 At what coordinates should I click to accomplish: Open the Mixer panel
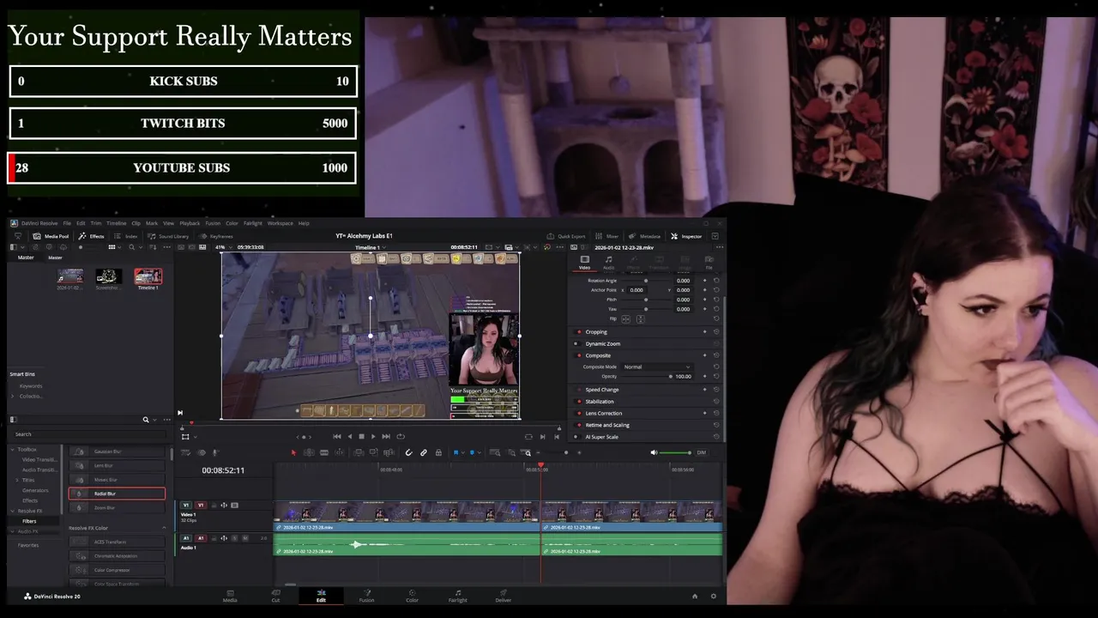(607, 236)
